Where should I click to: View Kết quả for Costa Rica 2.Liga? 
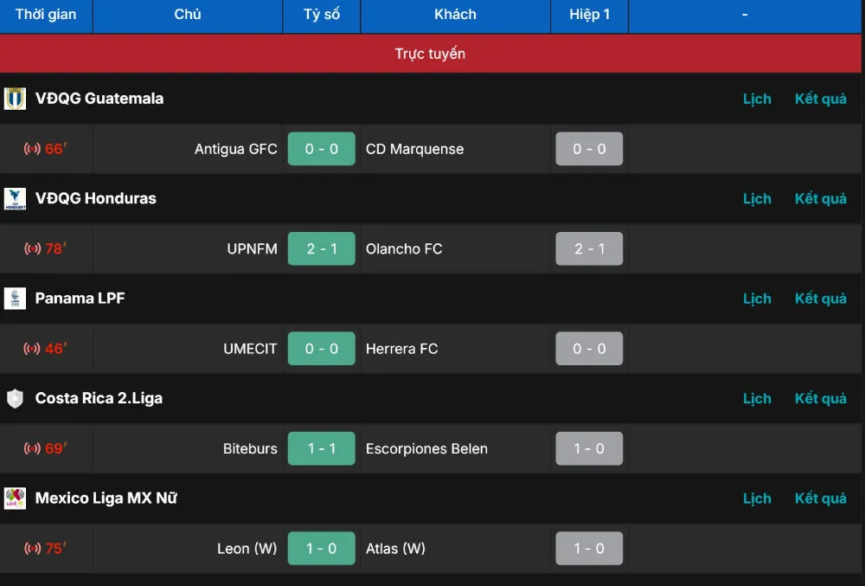tap(820, 398)
